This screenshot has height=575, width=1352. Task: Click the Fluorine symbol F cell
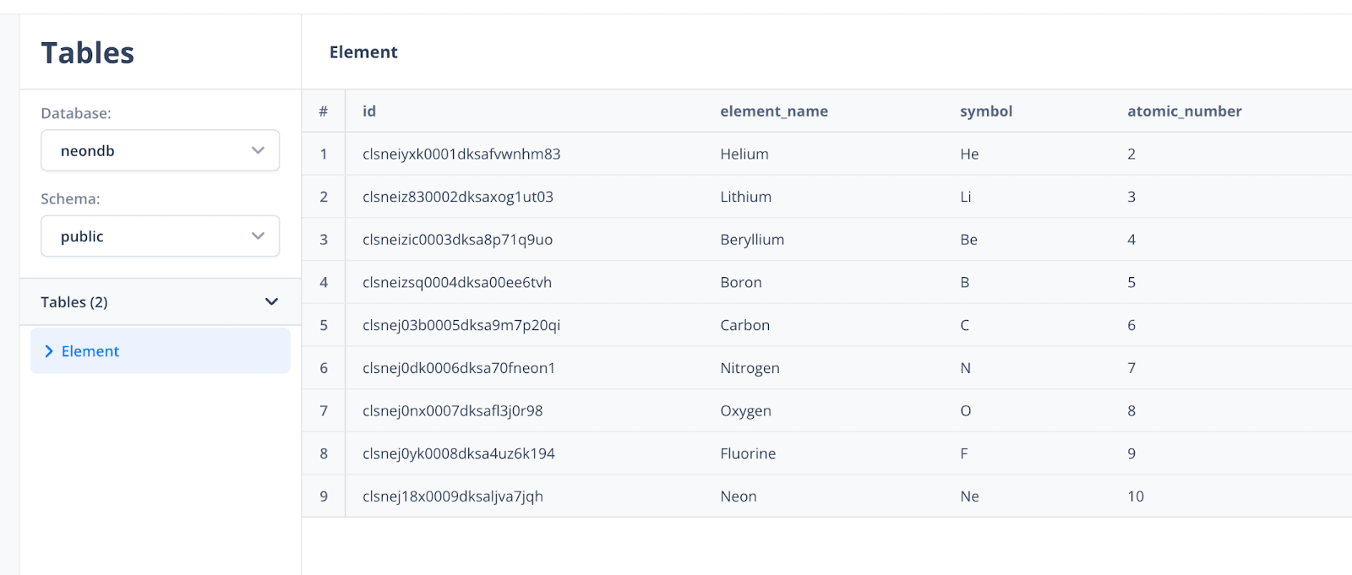coord(963,453)
